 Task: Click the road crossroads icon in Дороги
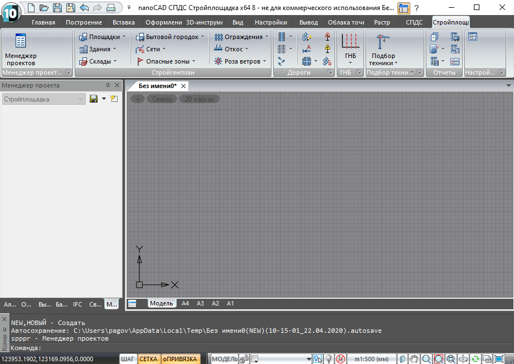(307, 61)
